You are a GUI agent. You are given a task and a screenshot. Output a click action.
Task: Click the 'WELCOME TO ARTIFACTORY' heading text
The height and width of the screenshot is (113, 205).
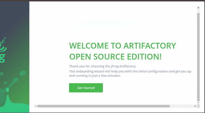122,46
